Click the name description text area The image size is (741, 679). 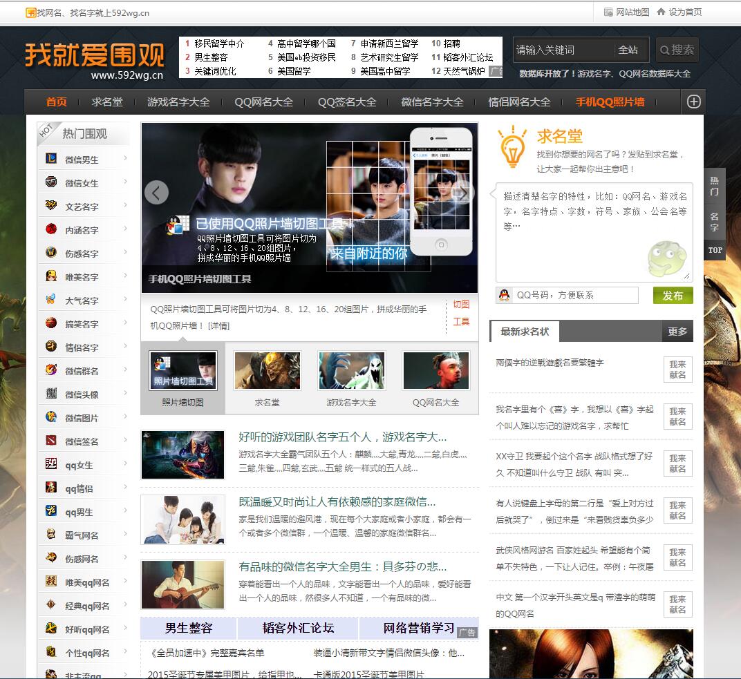pos(594,232)
